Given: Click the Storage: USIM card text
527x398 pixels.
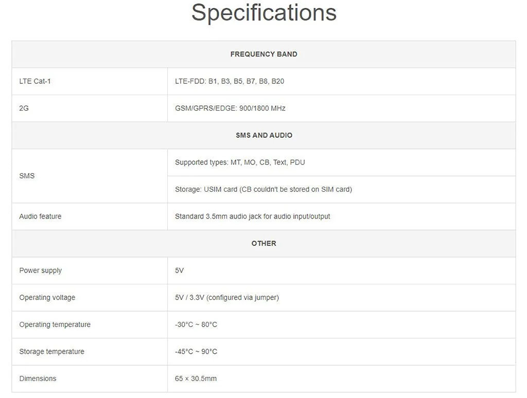Looking at the screenshot, I should [x=263, y=189].
